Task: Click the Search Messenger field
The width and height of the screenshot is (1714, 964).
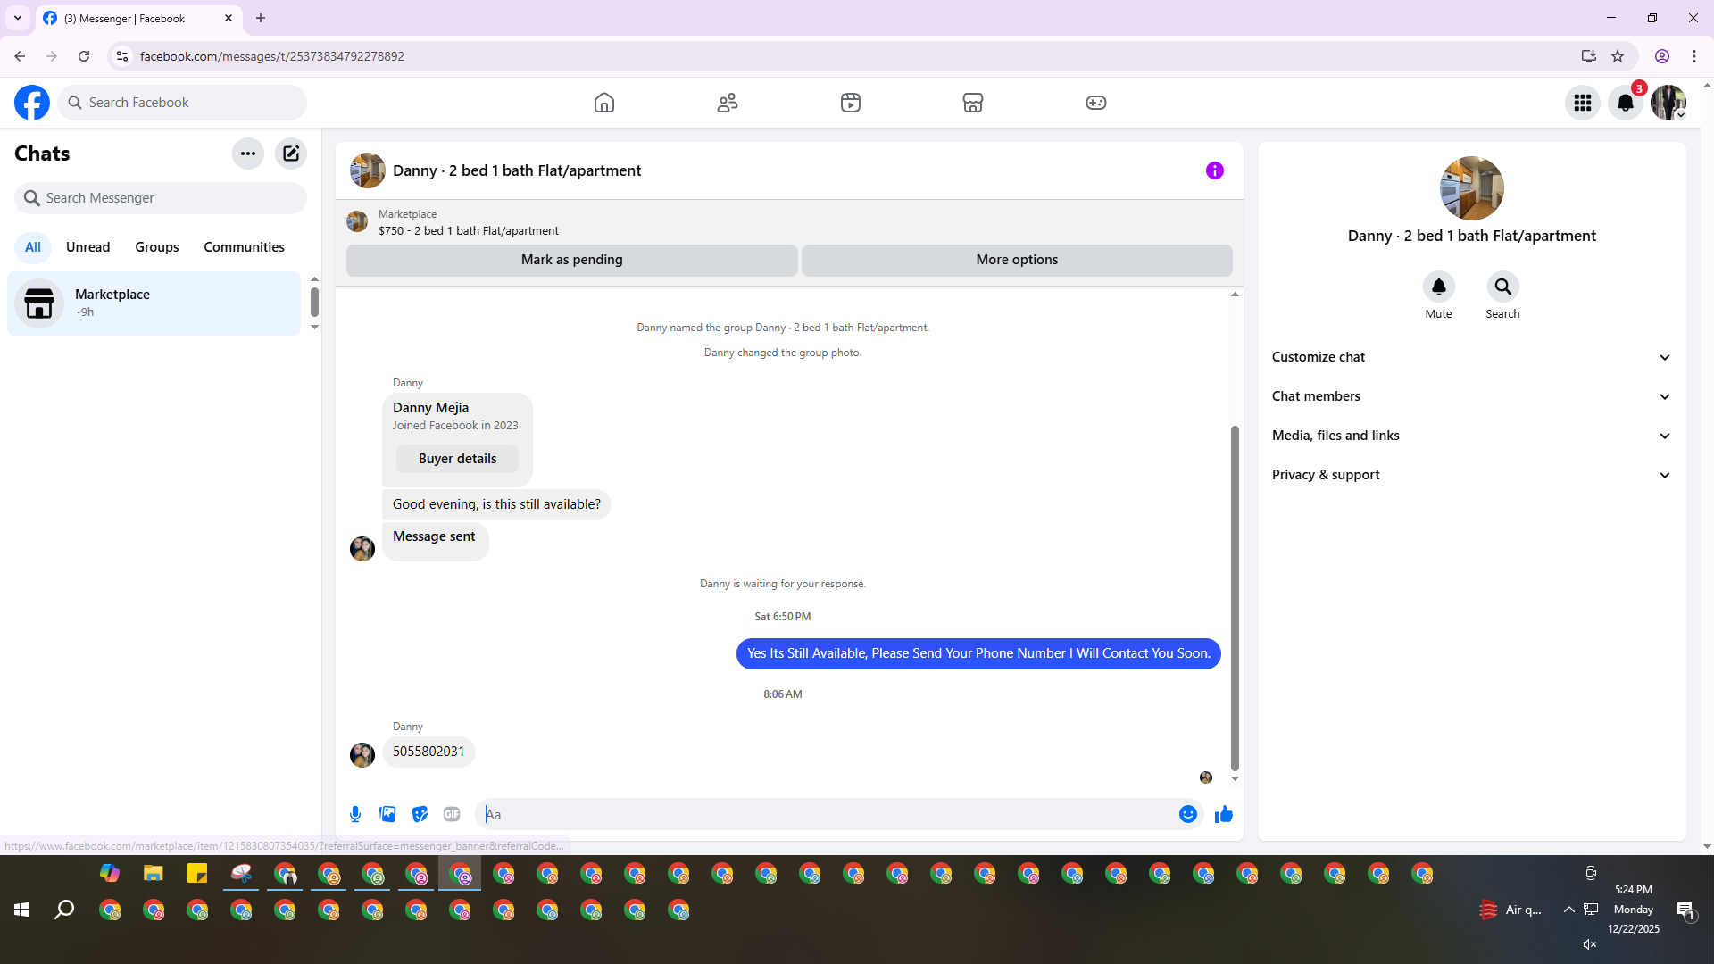Action: [x=161, y=198]
